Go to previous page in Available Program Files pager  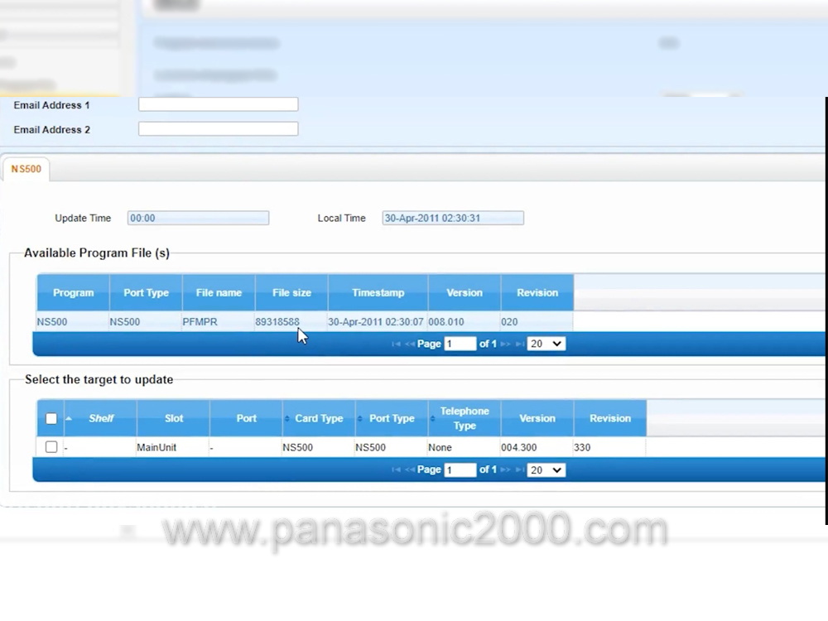coord(410,344)
